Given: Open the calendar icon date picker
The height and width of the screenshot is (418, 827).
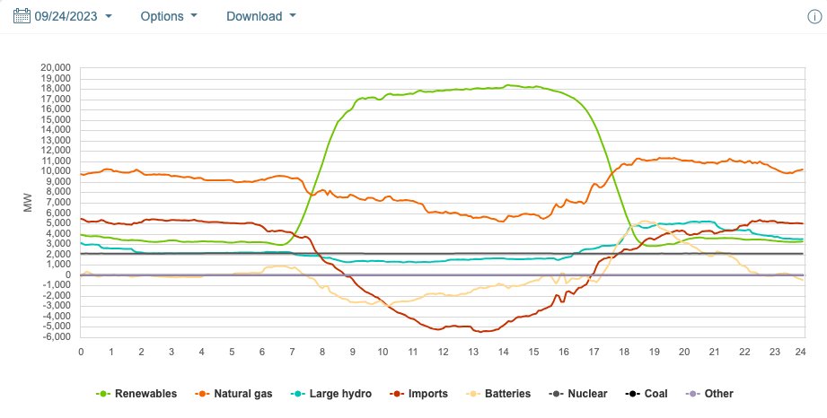Looking at the screenshot, I should point(22,16).
